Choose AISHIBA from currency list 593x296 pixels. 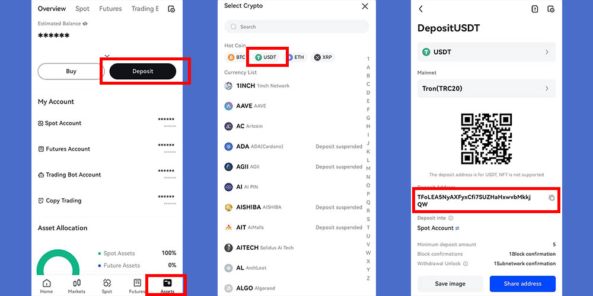[x=293, y=207]
